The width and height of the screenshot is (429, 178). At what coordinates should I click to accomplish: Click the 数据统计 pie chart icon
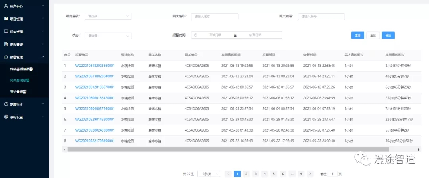pos(6,104)
